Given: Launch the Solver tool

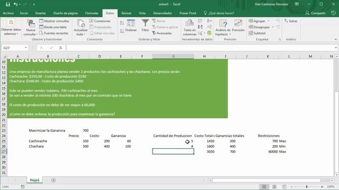Looking at the screenshot, I should coord(291,21).
